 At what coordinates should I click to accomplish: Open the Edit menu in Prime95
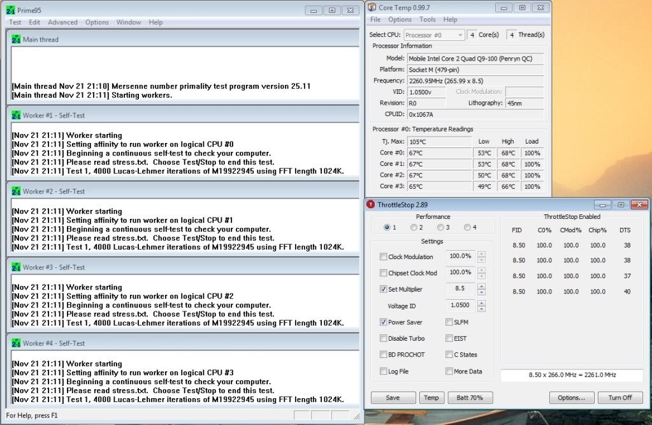pyautogui.click(x=34, y=22)
